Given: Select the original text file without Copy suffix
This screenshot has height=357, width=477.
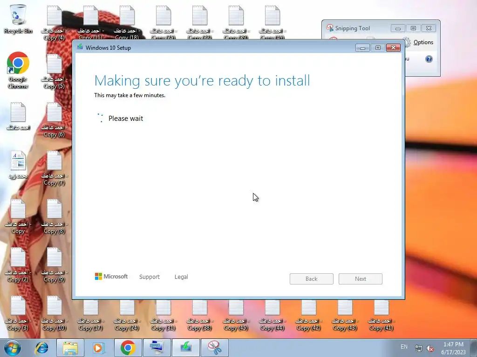Looking at the screenshot, I should (x=18, y=117).
